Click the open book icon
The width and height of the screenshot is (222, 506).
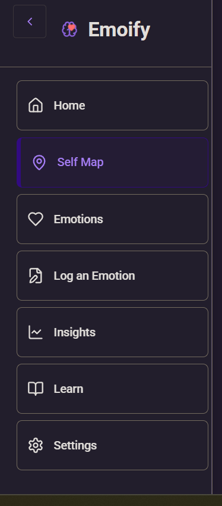[36, 389]
